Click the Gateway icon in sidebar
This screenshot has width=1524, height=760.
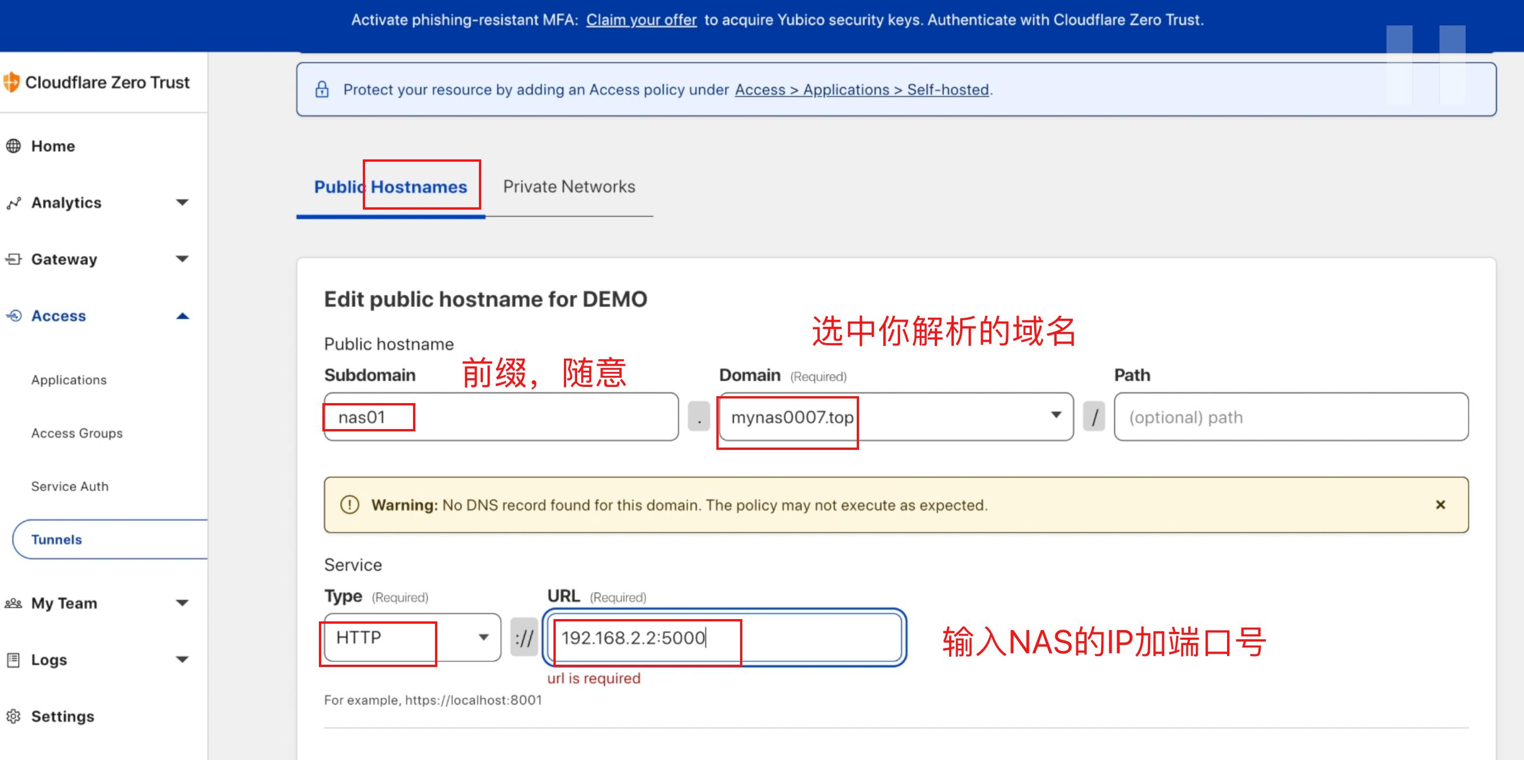point(13,259)
